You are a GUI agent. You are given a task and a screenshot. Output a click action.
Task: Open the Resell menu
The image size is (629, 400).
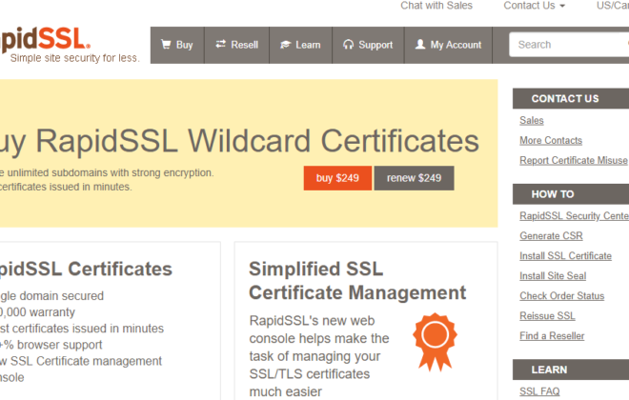[236, 45]
